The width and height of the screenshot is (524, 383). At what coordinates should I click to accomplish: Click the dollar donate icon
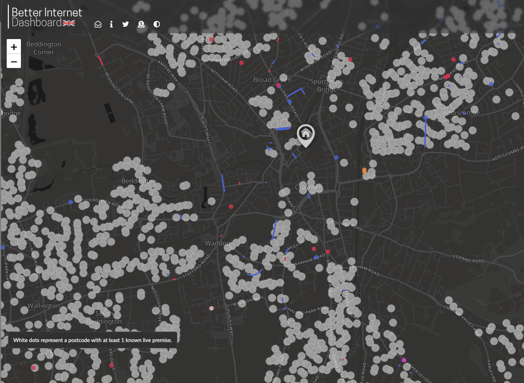(141, 24)
